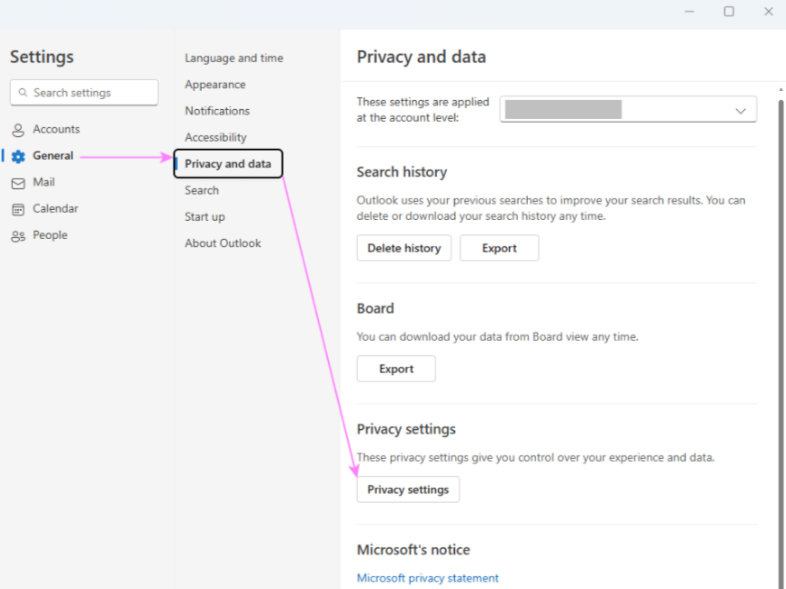This screenshot has width=786, height=589.
Task: Click the search magnifier icon
Action: tap(23, 92)
